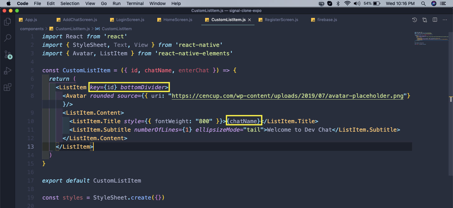Open the Run menu

[x=116, y=3]
